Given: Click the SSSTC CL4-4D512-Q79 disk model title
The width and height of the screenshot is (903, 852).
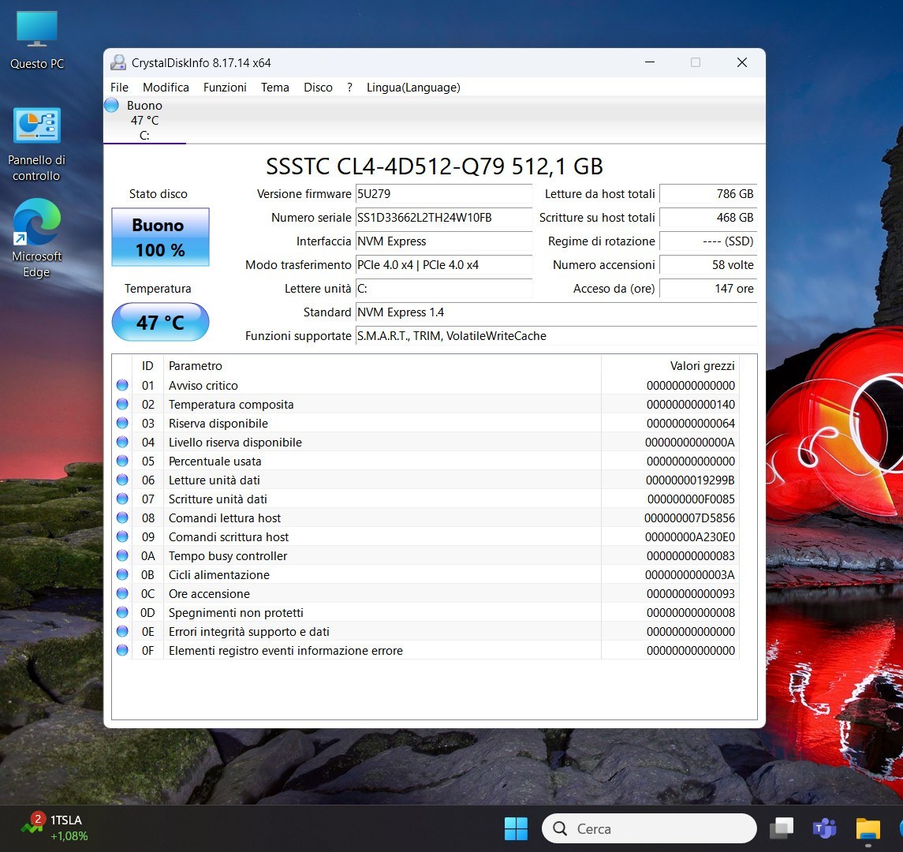Looking at the screenshot, I should [x=435, y=166].
